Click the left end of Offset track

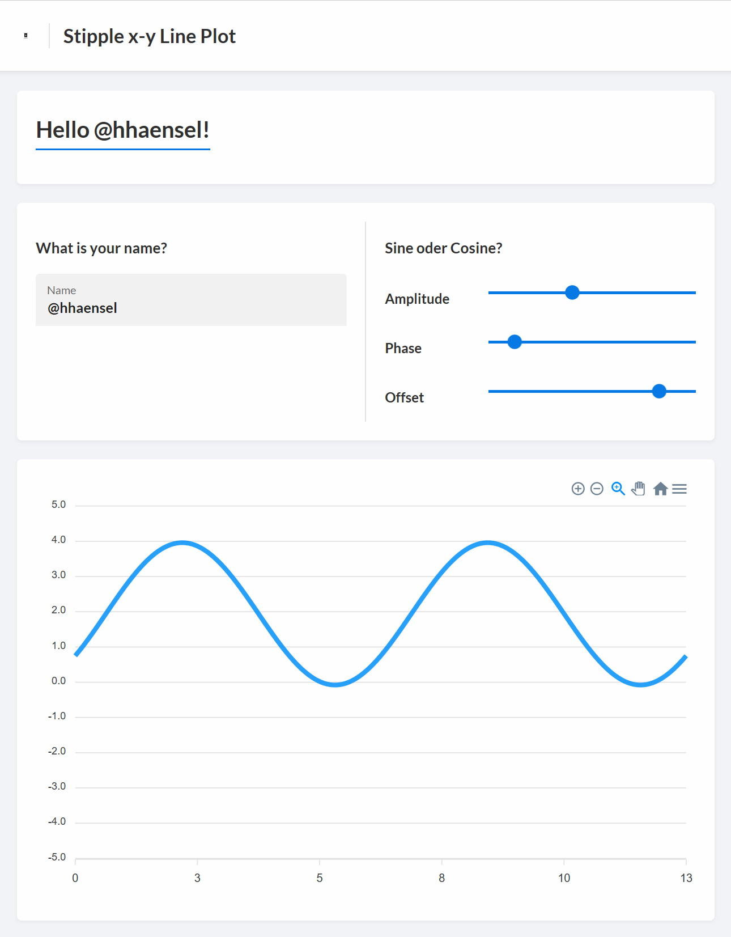tap(493, 391)
